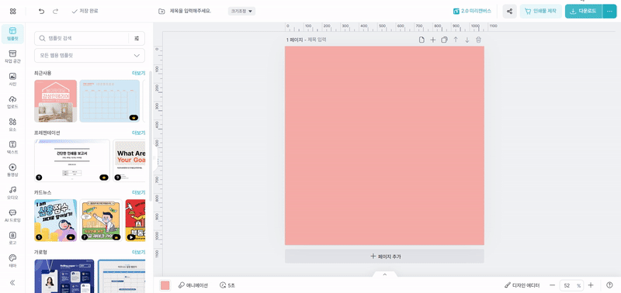Open the 사진 sidebar panel
The image size is (621, 293).
pos(12,79)
